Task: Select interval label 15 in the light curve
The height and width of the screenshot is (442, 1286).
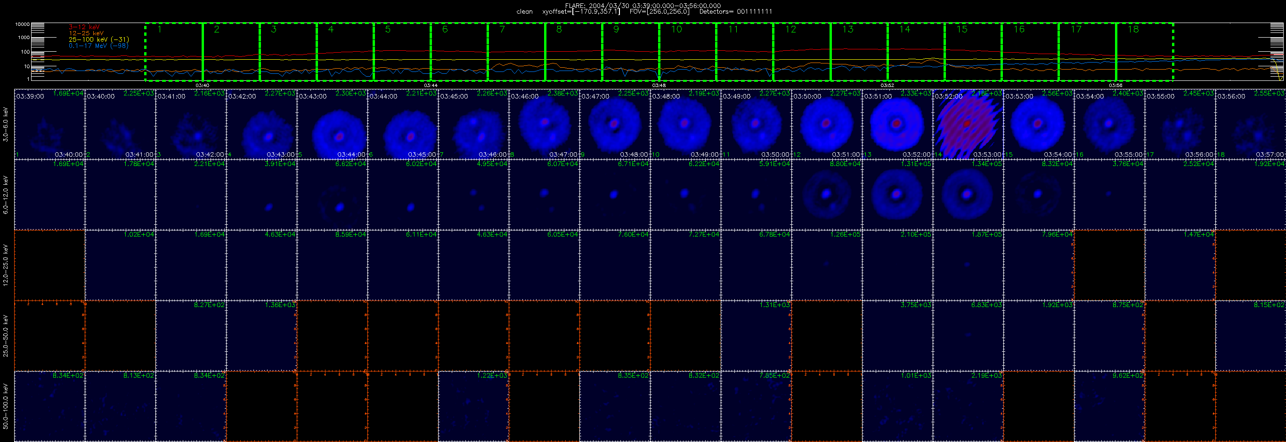Action: [x=961, y=30]
